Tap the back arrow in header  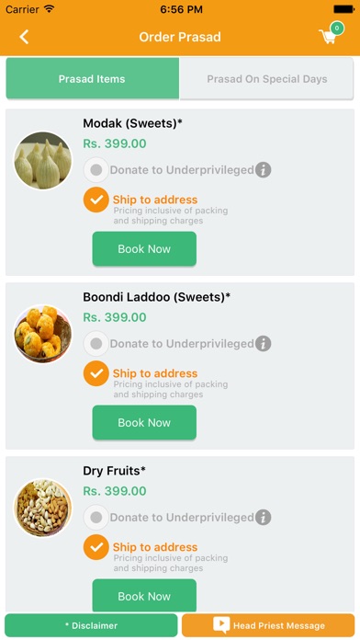[24, 37]
